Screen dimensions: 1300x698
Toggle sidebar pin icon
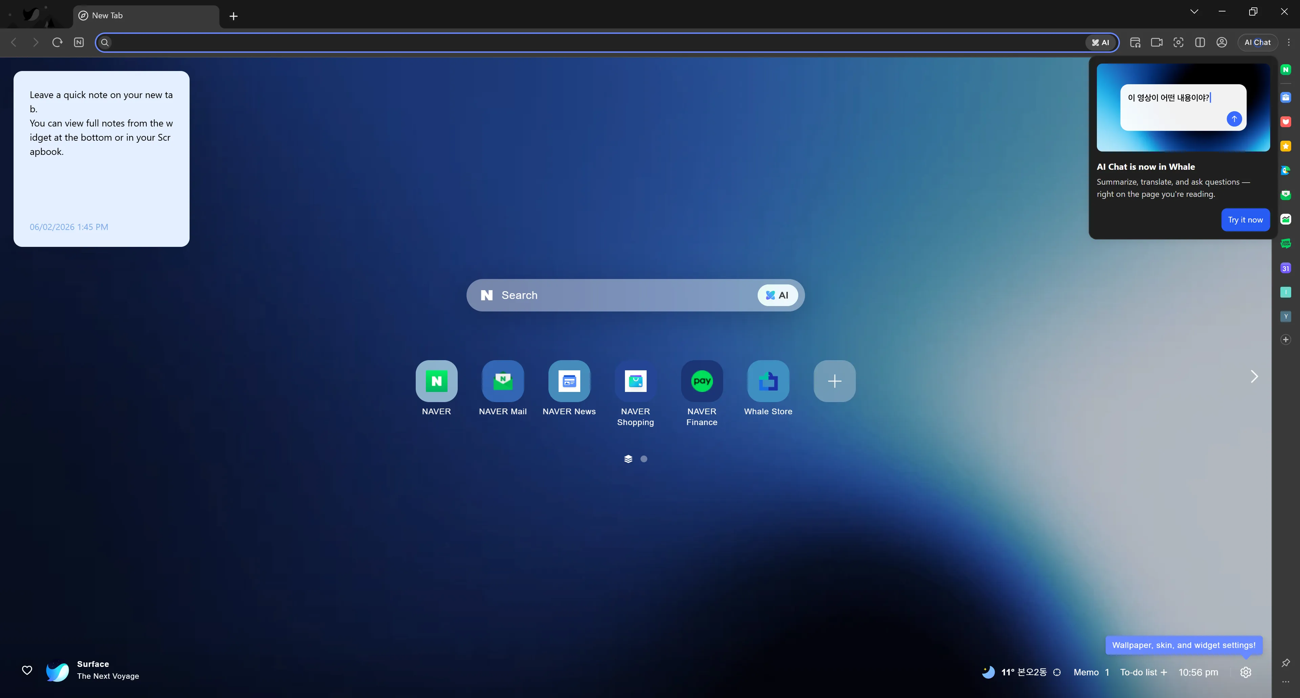click(x=1285, y=663)
